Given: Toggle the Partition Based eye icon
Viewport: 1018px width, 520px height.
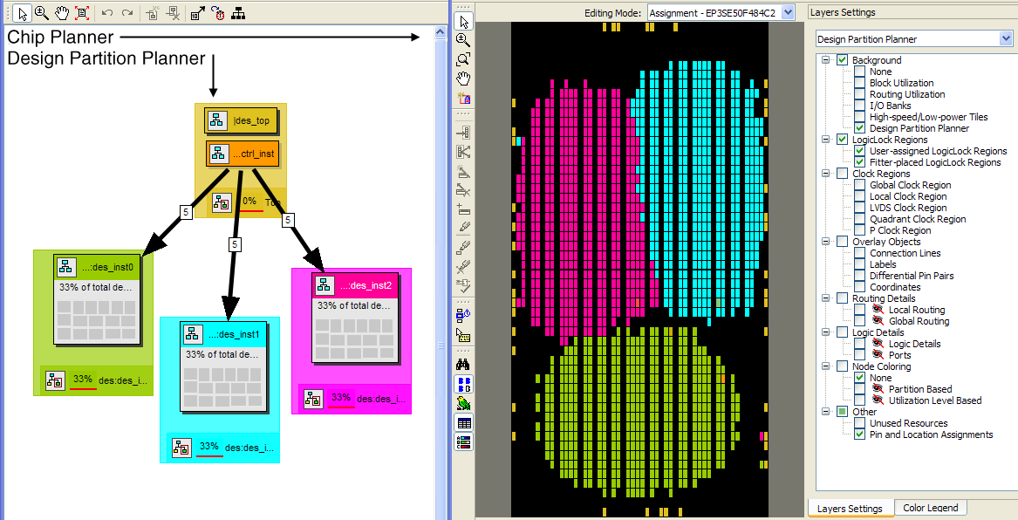Looking at the screenshot, I should point(878,389).
